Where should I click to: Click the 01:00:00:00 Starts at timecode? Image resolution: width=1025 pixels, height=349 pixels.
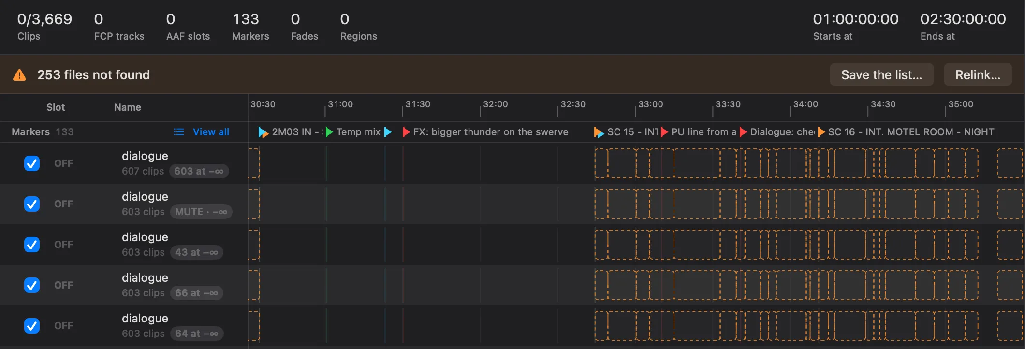click(x=856, y=27)
